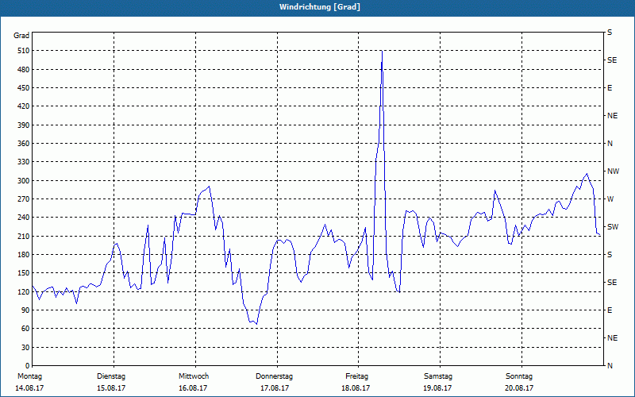The image size is (635, 397).
Task: Click the 450 y-axis label
Action: coord(24,88)
